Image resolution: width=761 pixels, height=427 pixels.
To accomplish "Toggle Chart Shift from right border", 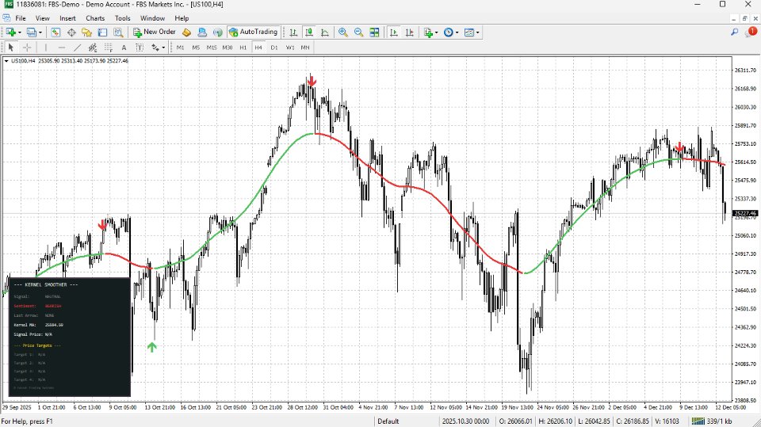I will click(410, 32).
